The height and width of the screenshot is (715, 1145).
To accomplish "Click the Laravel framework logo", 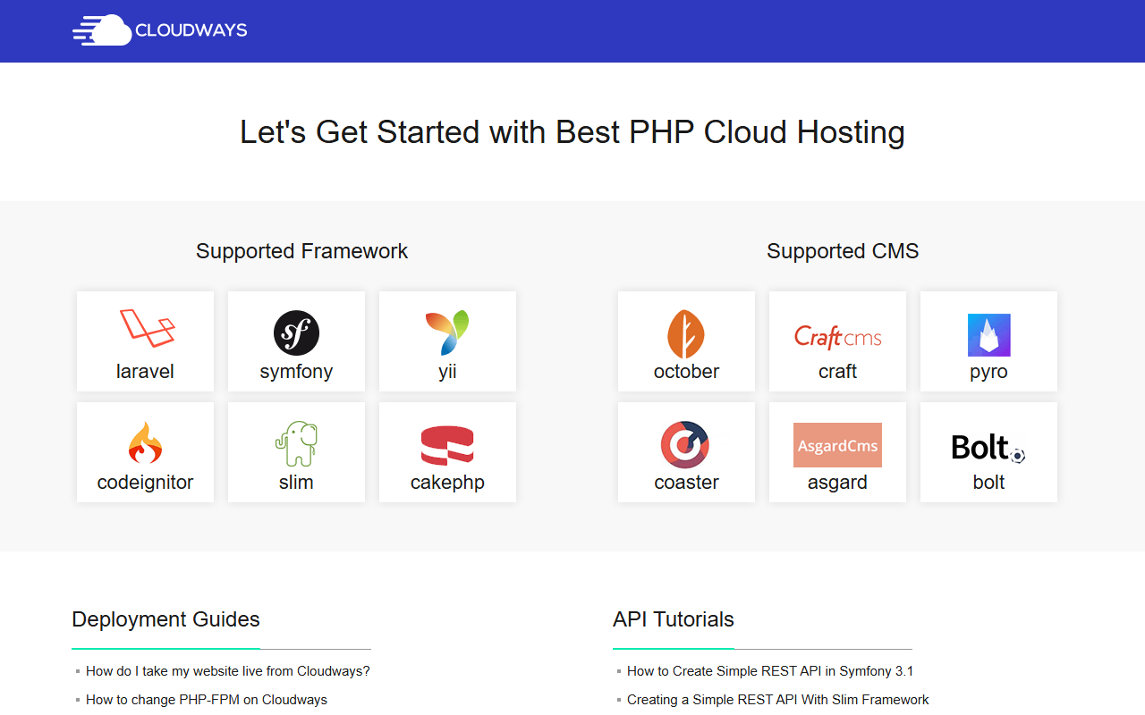I will pos(147,329).
